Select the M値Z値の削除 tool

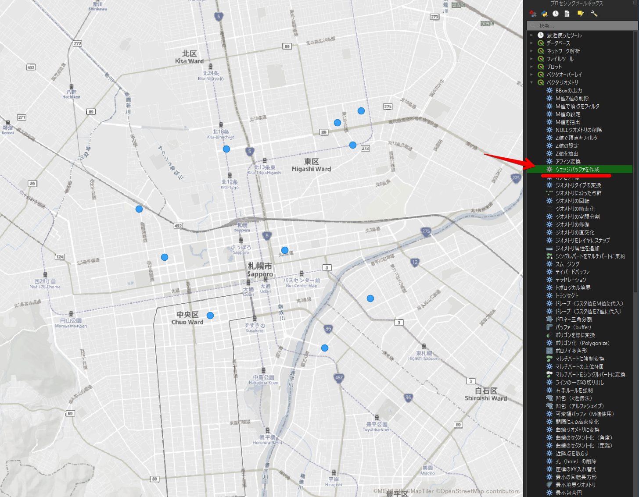tap(572, 99)
